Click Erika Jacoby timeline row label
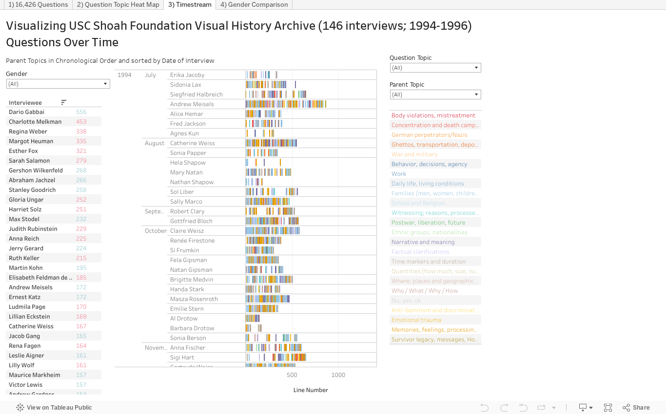 pyautogui.click(x=187, y=75)
